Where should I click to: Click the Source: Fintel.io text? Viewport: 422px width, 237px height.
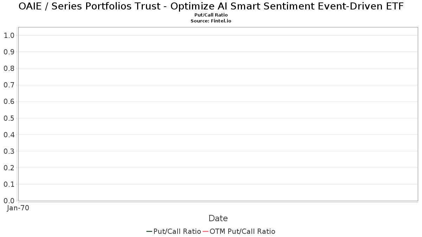211,21
